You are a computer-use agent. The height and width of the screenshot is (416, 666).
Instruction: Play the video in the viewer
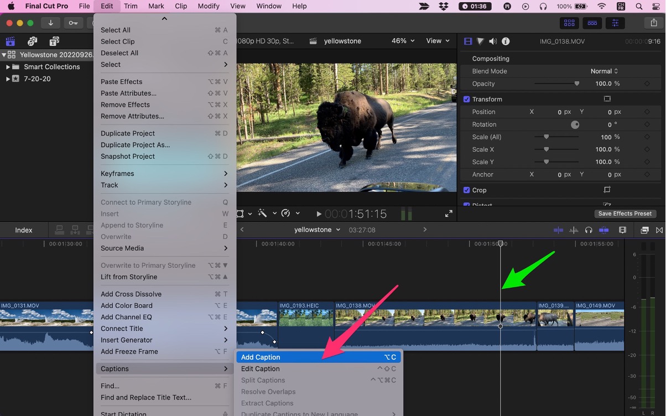click(x=319, y=214)
